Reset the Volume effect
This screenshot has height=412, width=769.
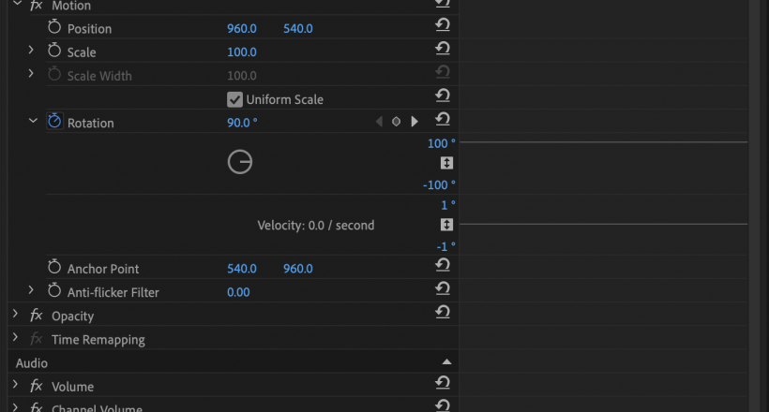[x=443, y=383]
